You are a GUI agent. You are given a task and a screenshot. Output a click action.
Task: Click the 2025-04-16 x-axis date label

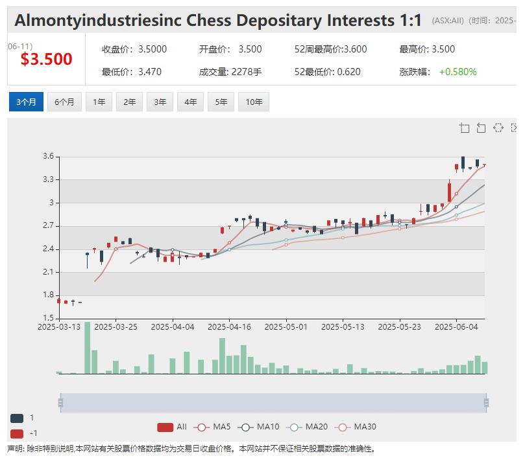coord(229,327)
